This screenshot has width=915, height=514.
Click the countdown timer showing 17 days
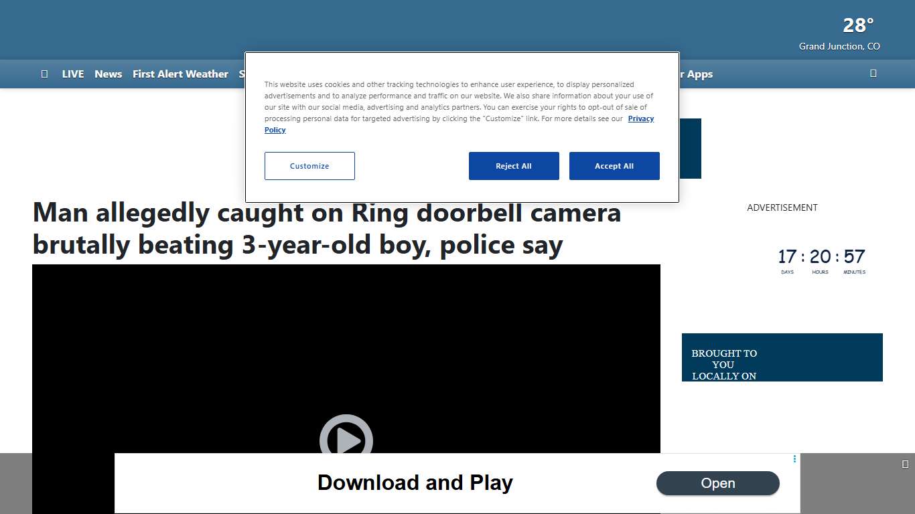[x=787, y=256]
